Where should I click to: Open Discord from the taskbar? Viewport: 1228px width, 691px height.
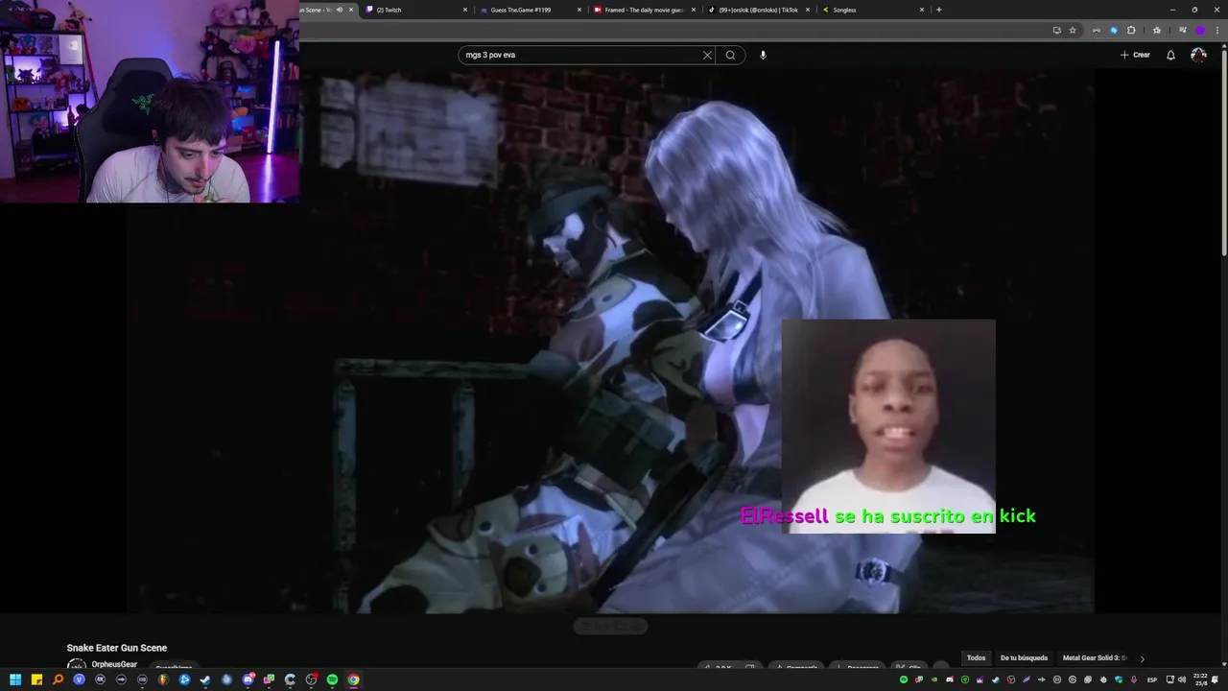point(248,679)
